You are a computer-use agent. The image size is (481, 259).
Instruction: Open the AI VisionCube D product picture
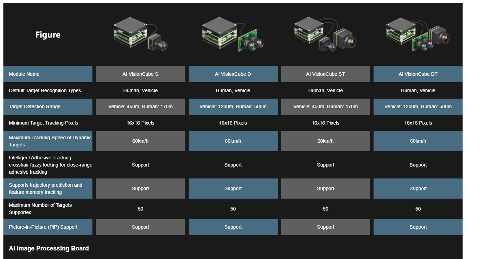point(233,35)
